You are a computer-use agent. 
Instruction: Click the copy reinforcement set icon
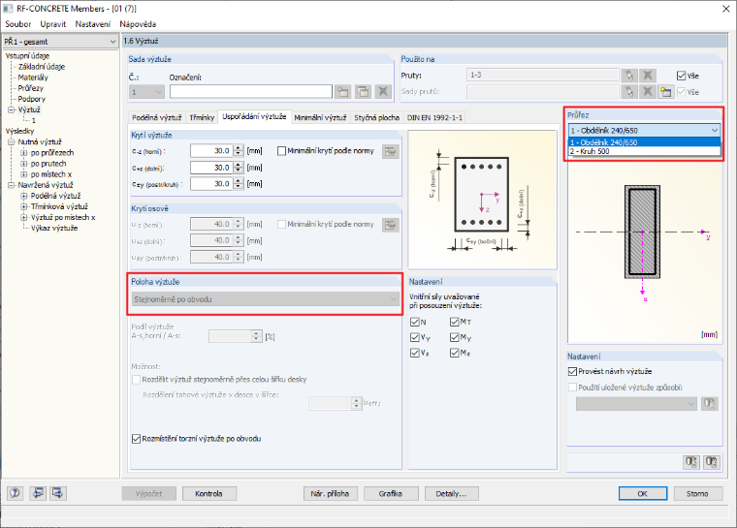click(363, 91)
